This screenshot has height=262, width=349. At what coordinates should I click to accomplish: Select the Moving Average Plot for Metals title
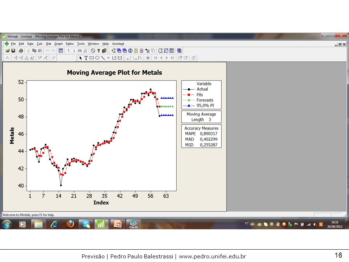115,72
